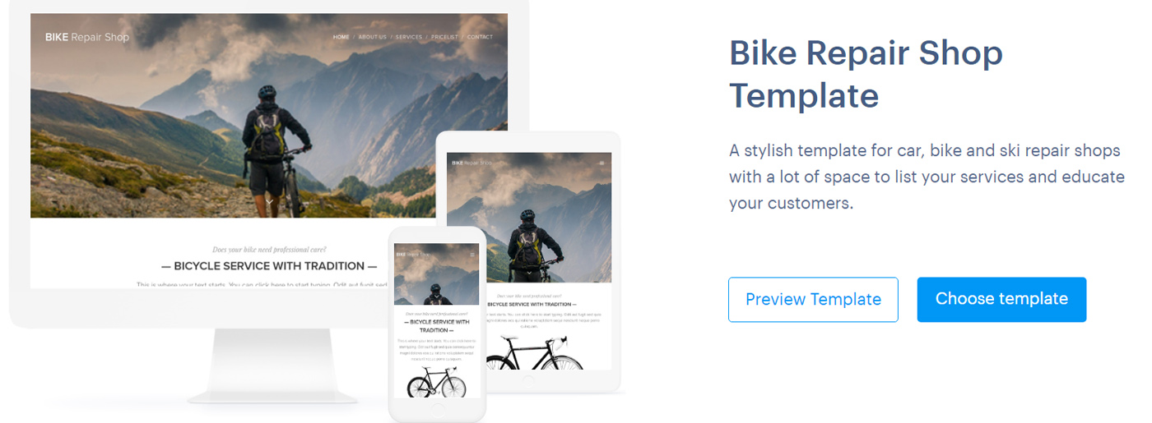Click the bicycle image on tablet preview
The height and width of the screenshot is (423, 1152).
(535, 352)
